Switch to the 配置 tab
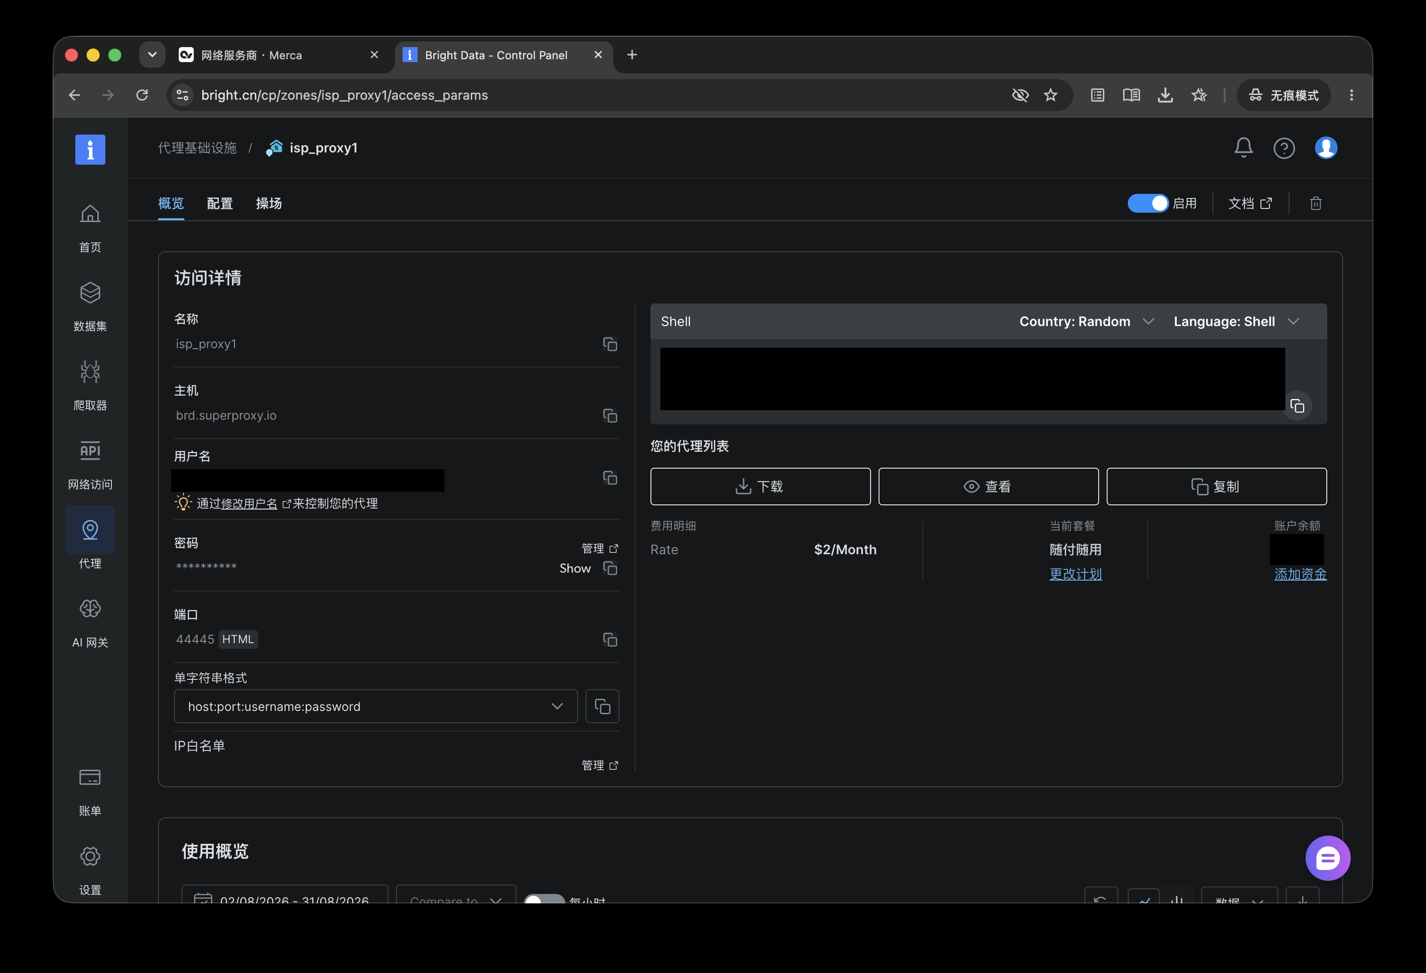This screenshot has height=973, width=1426. [220, 203]
